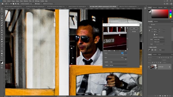173x97 pixels.
Task: Select the Frame tool
Action: point(2,21)
